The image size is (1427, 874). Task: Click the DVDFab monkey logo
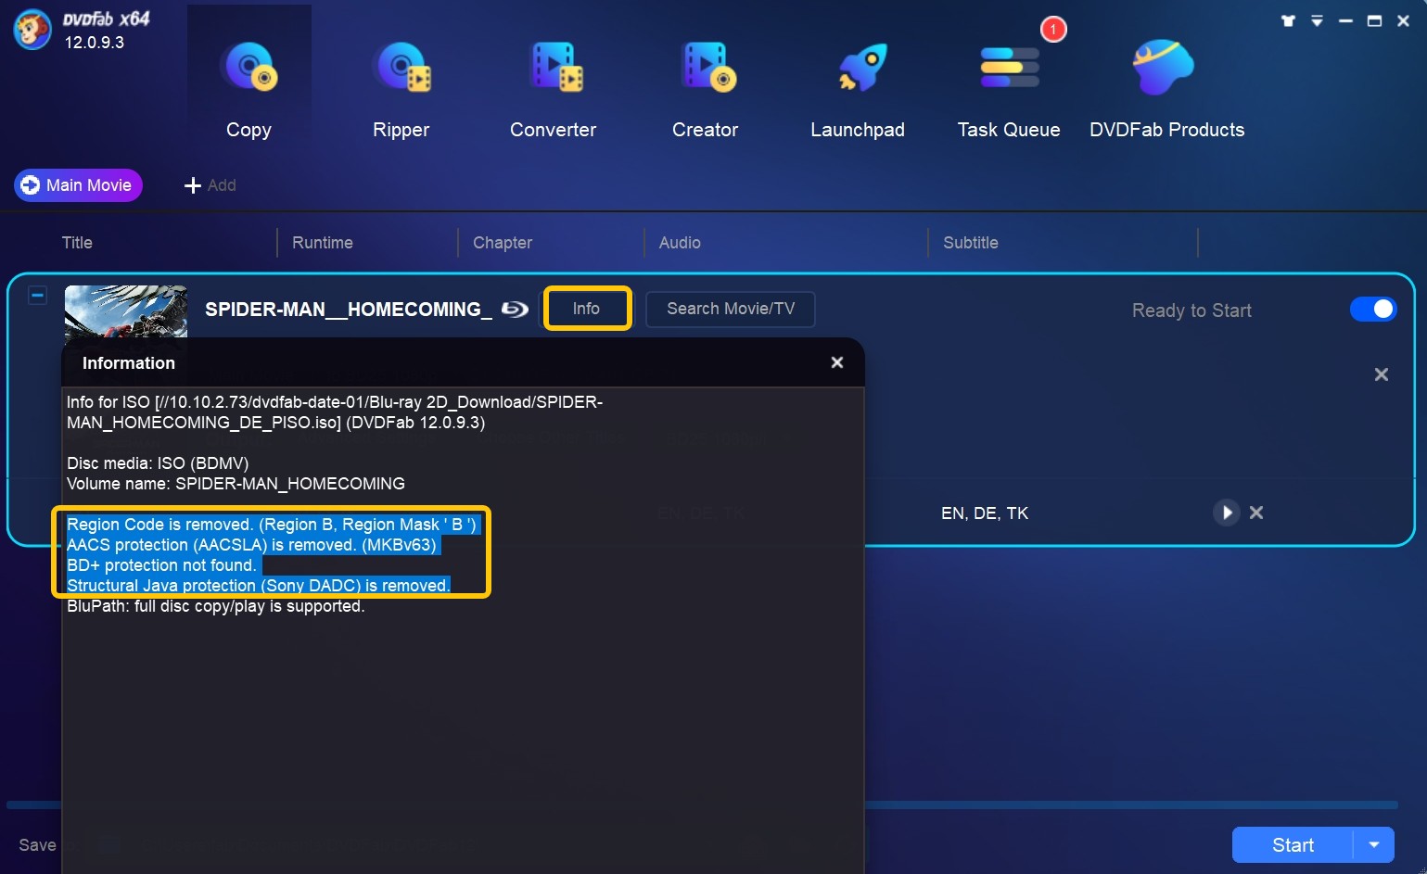click(32, 30)
